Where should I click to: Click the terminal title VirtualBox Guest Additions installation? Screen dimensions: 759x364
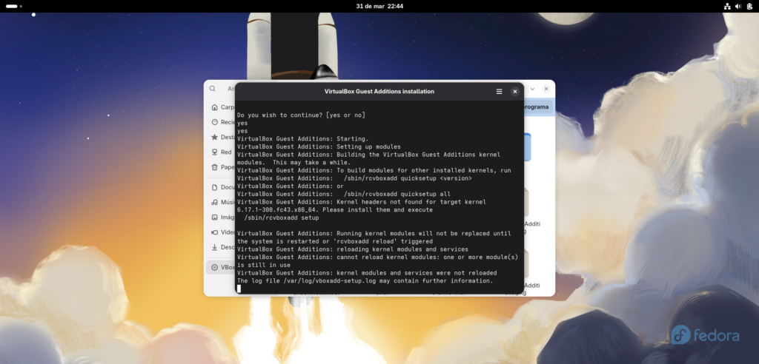(x=379, y=91)
